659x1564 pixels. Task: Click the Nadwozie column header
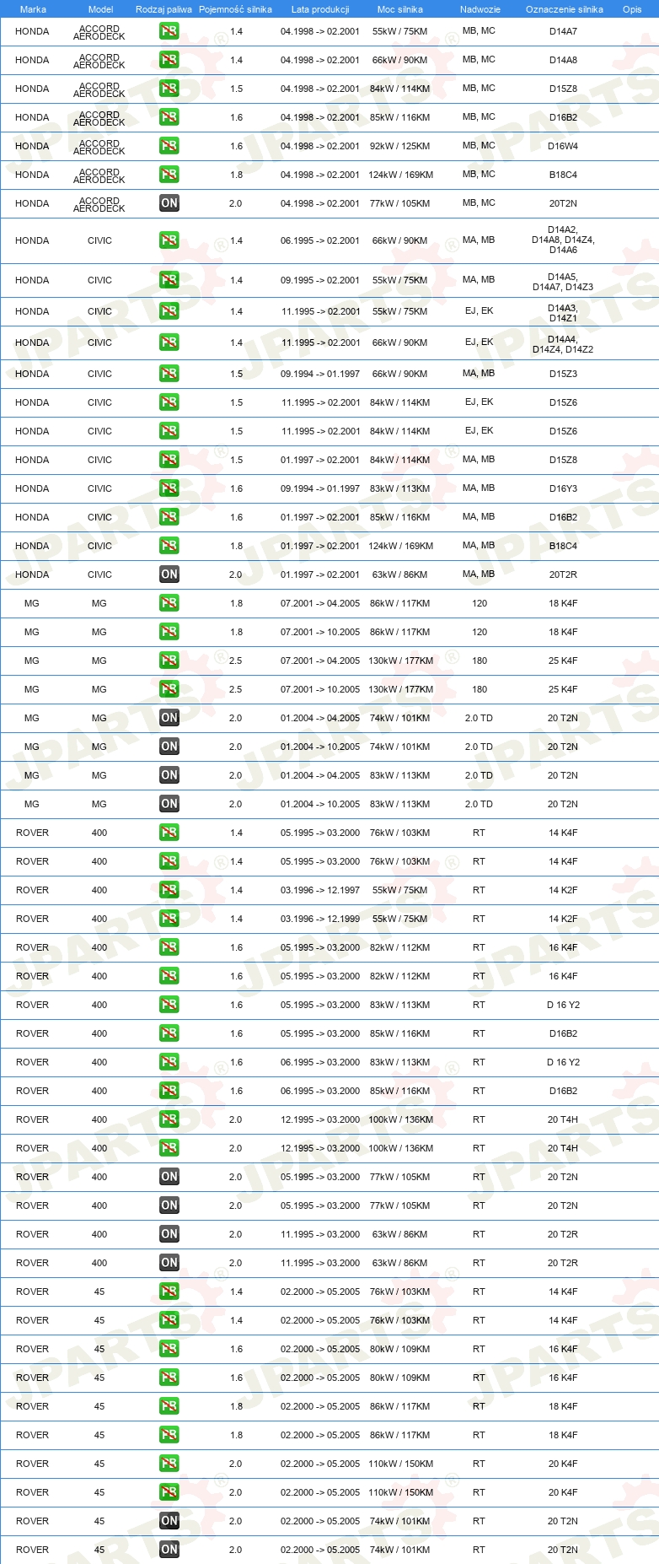click(480, 9)
